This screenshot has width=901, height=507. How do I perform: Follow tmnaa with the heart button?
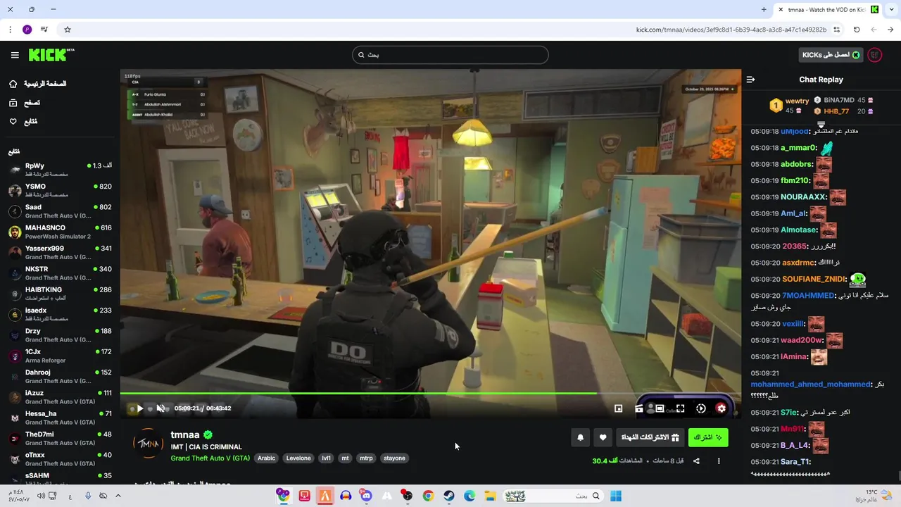point(603,437)
